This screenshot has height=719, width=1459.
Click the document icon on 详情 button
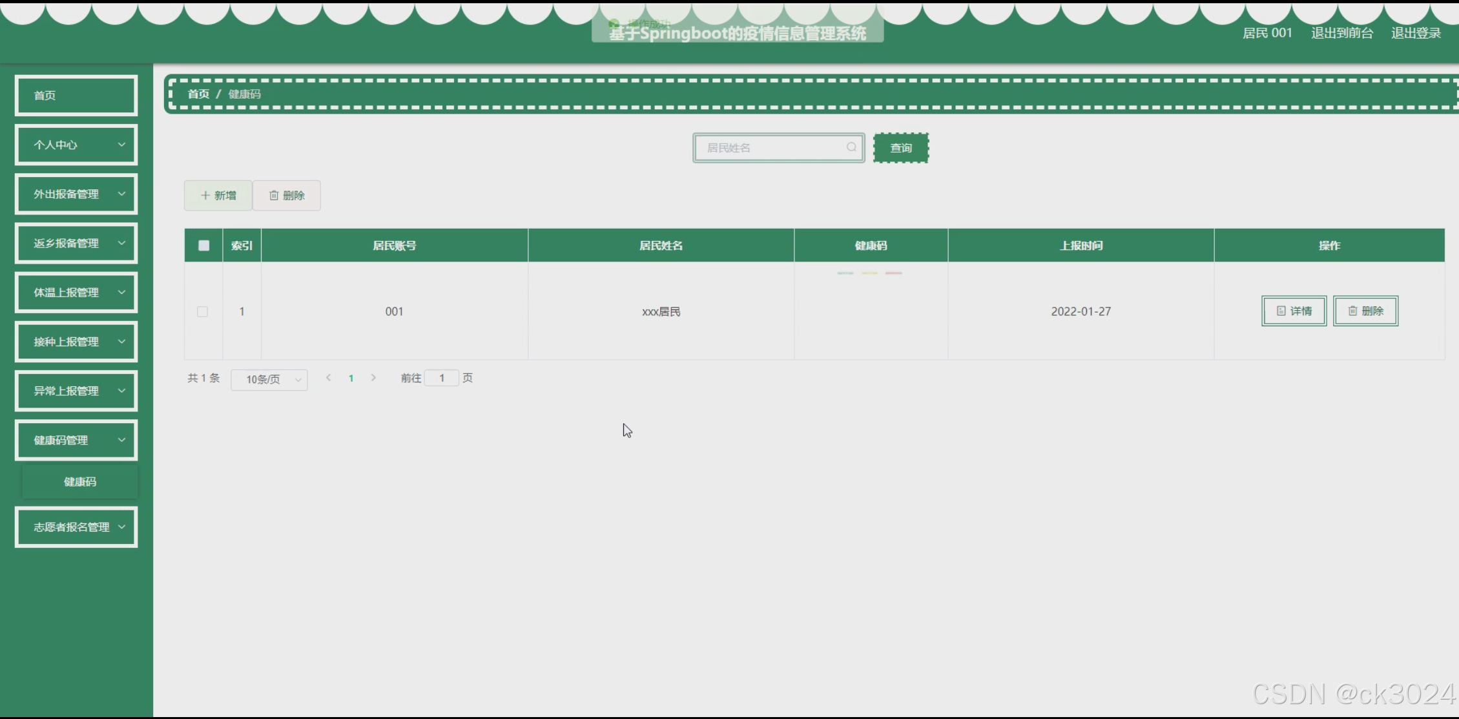[x=1281, y=311]
